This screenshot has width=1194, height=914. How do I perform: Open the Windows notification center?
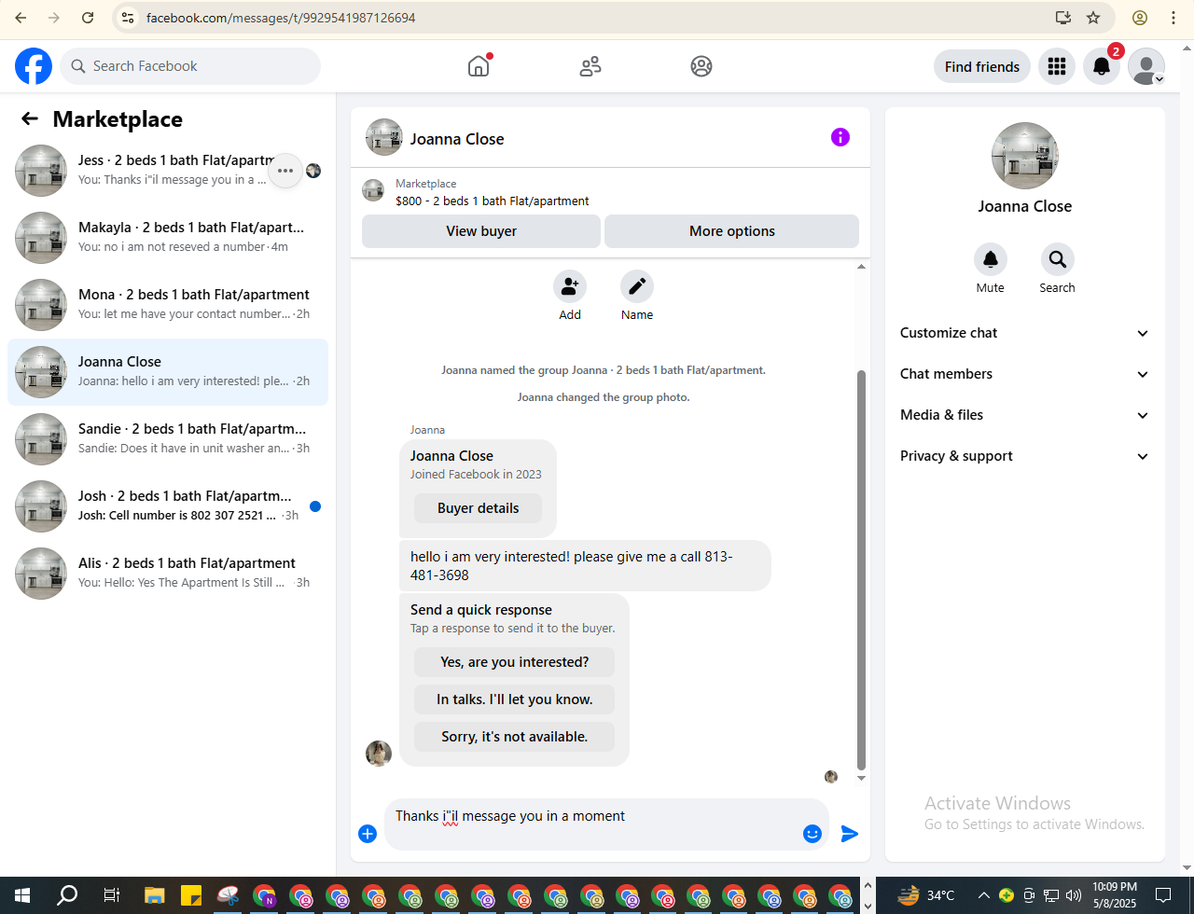coord(1162,895)
